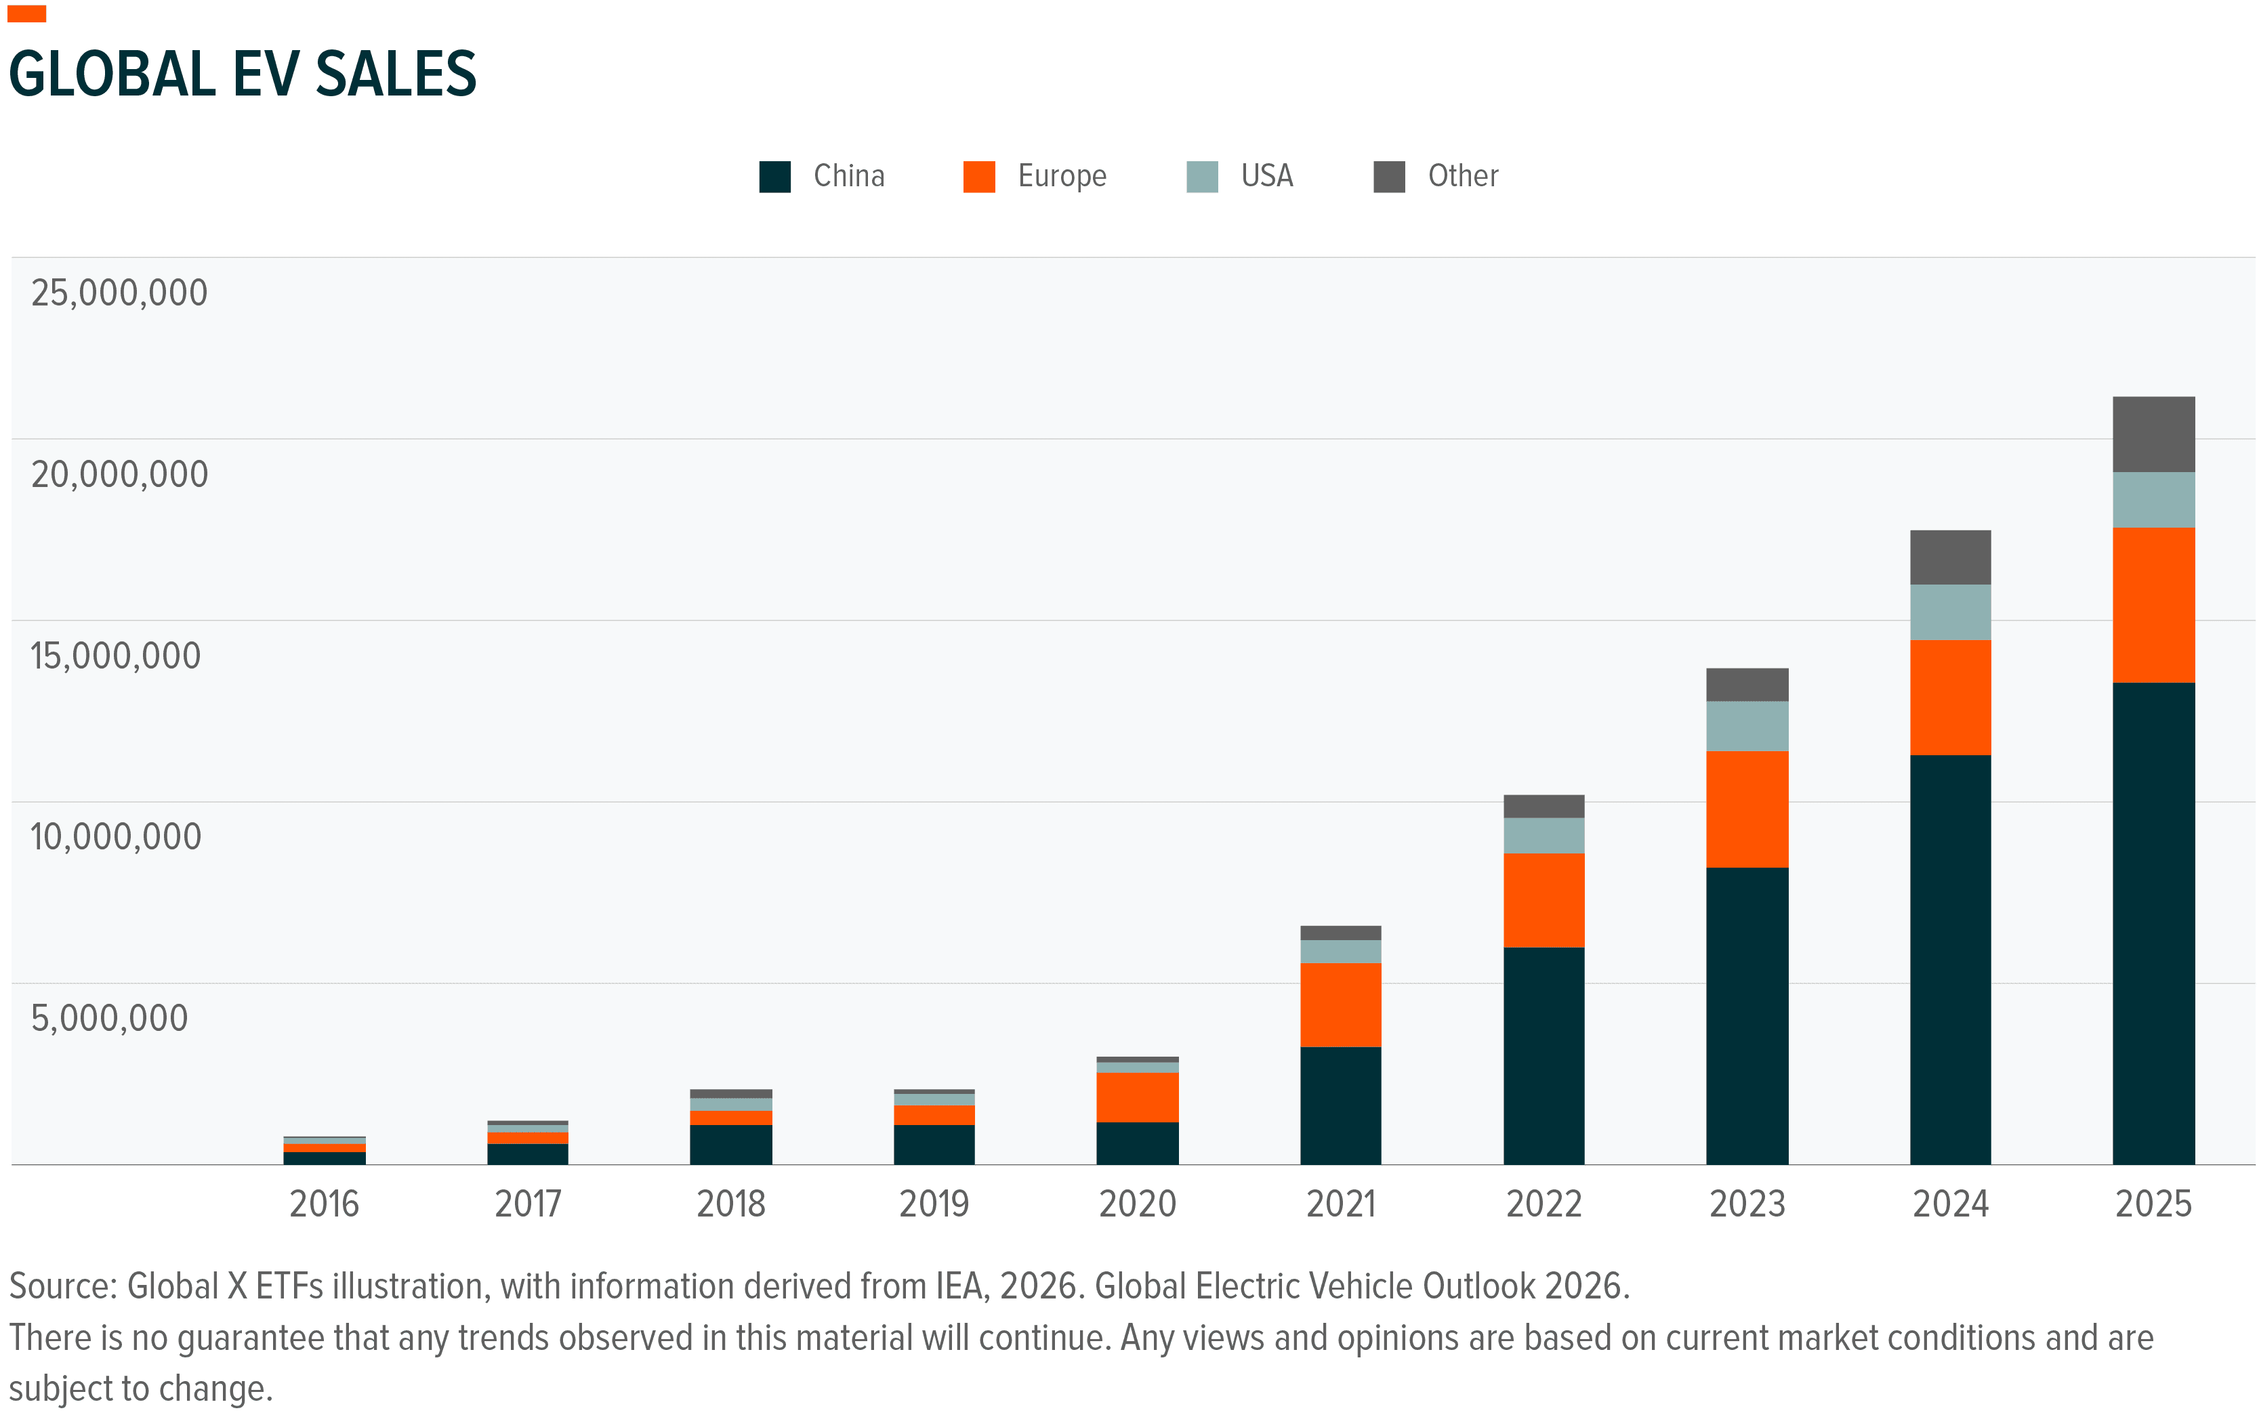Click the 2017 year label

tap(528, 1204)
